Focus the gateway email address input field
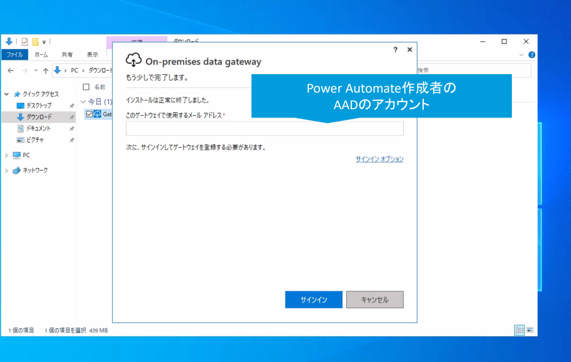The height and width of the screenshot is (362, 571). [264, 129]
